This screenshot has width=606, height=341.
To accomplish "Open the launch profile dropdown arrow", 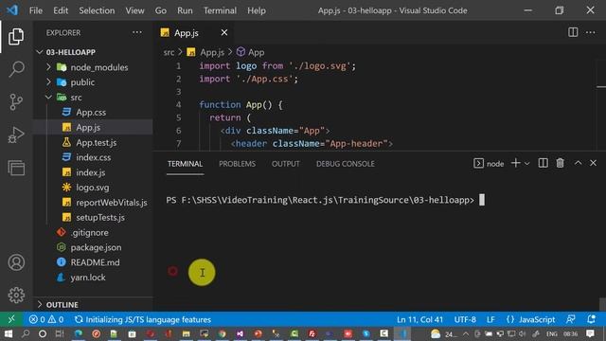I will 526,164.
